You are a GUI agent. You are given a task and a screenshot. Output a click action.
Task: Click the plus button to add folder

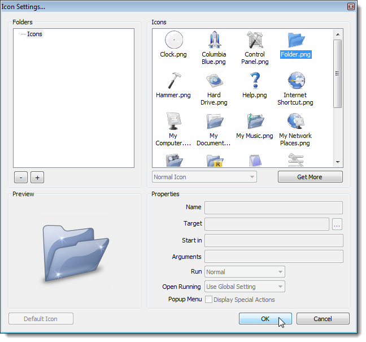click(x=37, y=178)
